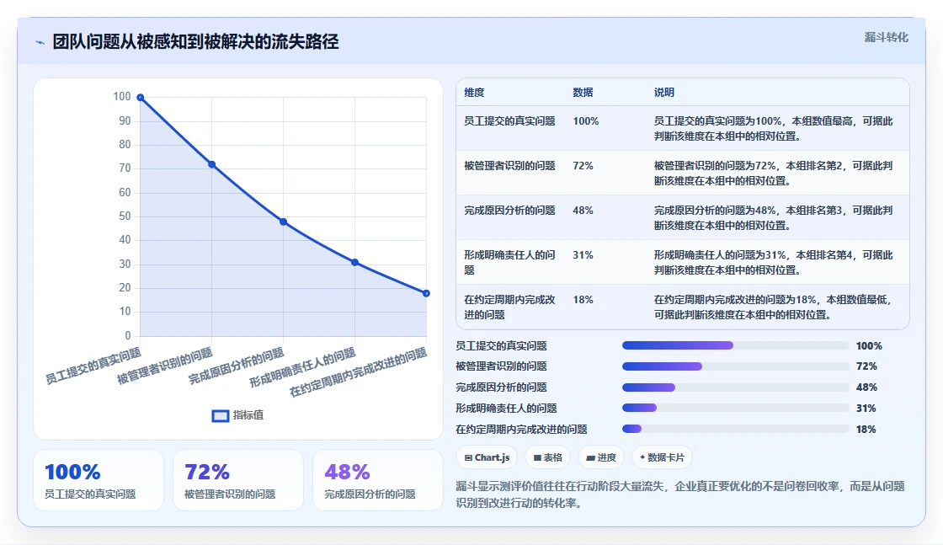The width and height of the screenshot is (943, 545).
Task: Select the Chart.js chip
Action: point(487,457)
